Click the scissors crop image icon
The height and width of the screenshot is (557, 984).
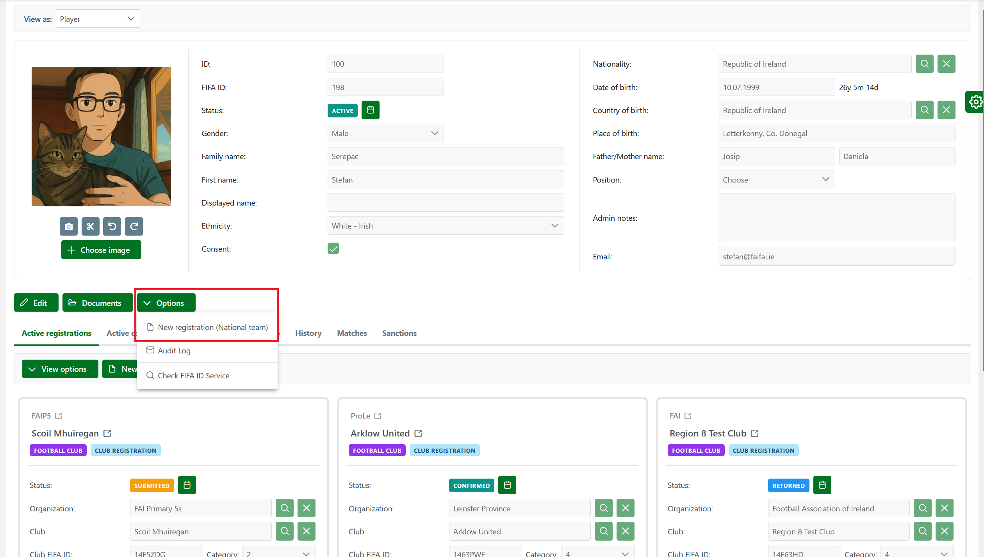90,227
